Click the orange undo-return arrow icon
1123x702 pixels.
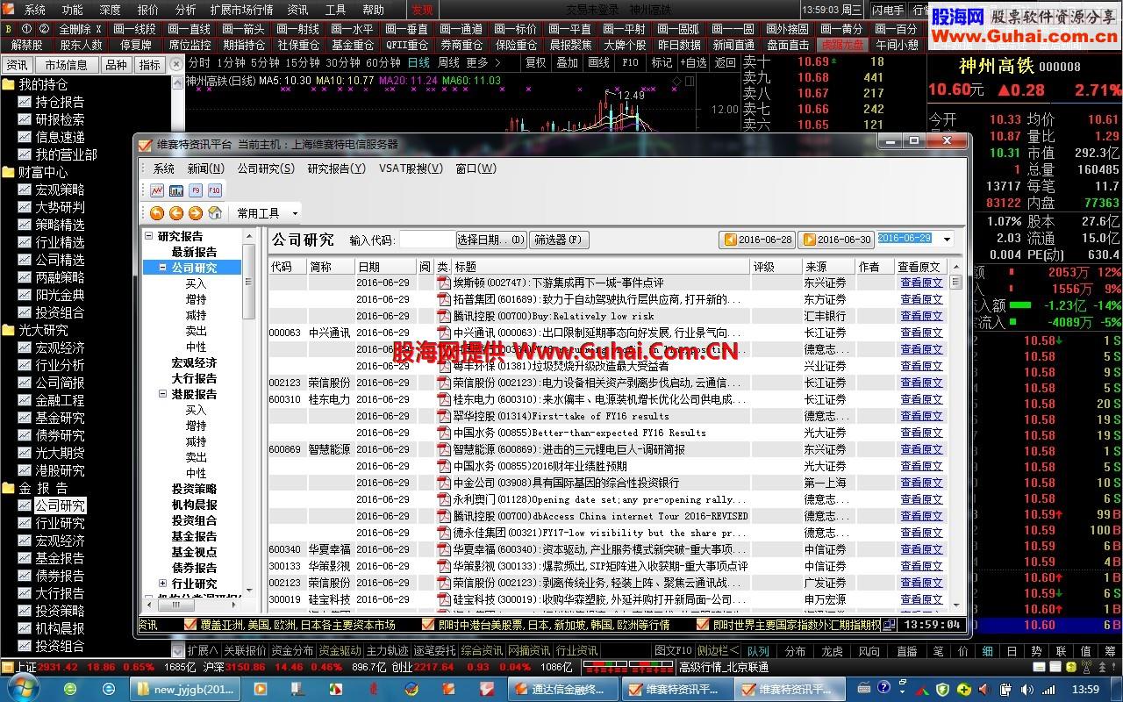[157, 213]
